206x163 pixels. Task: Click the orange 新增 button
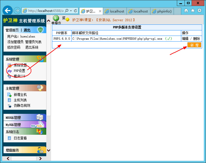pyautogui.click(x=194, y=45)
